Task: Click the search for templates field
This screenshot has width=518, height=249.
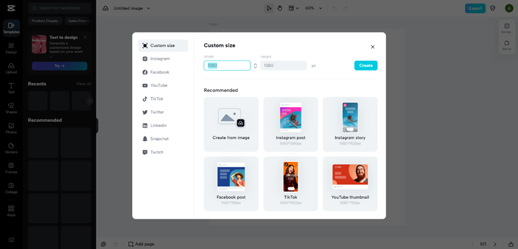Action: click(60, 8)
